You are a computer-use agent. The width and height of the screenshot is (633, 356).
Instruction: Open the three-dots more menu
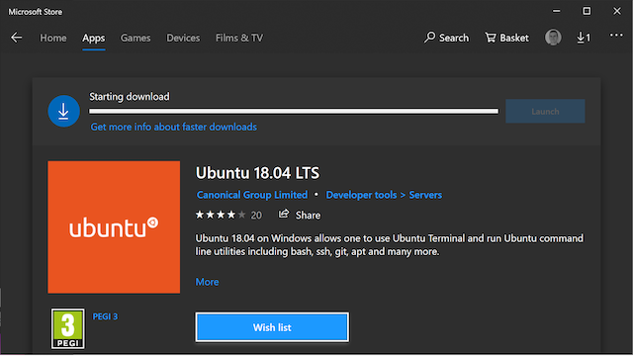[x=616, y=36]
